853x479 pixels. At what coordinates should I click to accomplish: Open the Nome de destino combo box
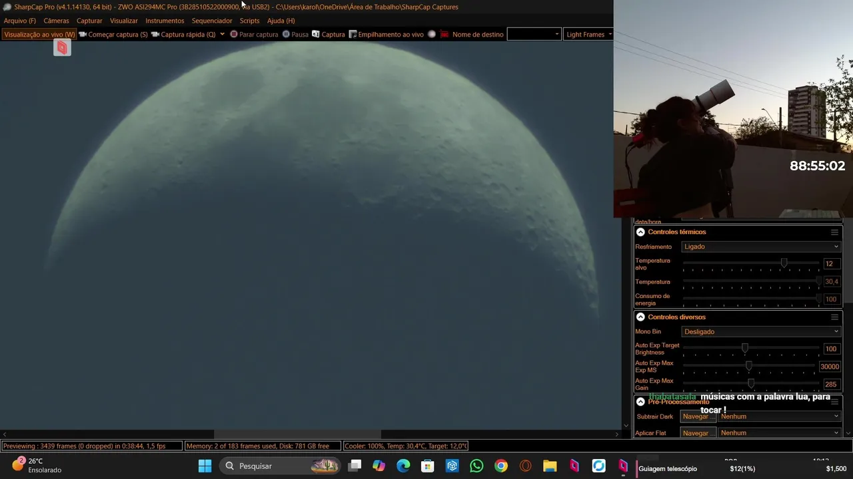coord(534,34)
